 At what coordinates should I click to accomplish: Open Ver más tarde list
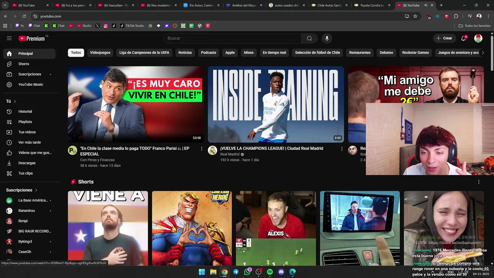pyautogui.click(x=29, y=142)
